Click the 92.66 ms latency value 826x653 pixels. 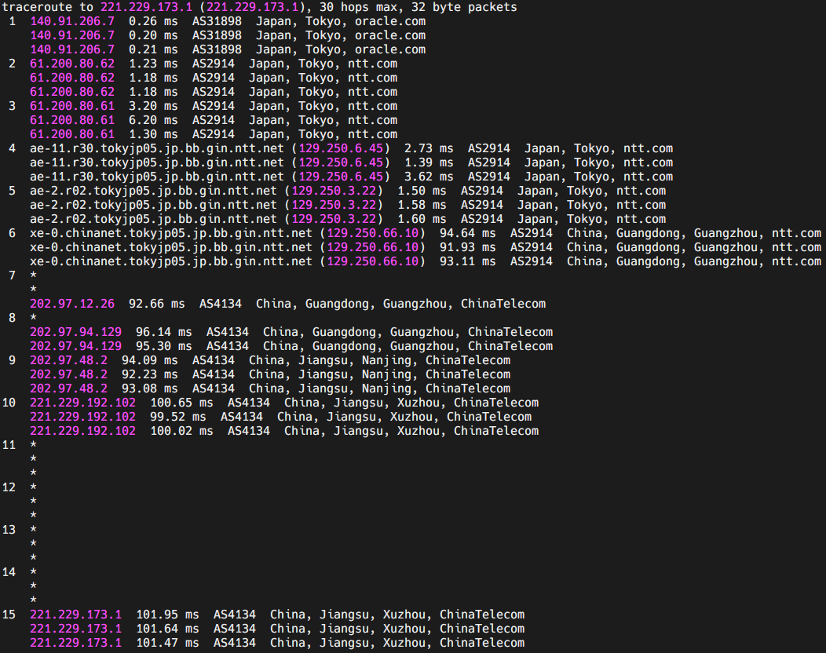point(157,304)
